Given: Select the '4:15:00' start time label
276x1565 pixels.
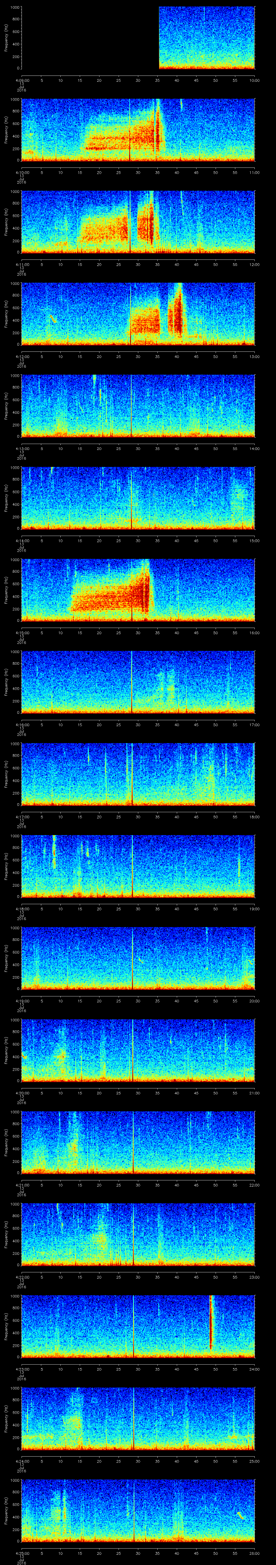Looking at the screenshot, I should click(22, 633).
